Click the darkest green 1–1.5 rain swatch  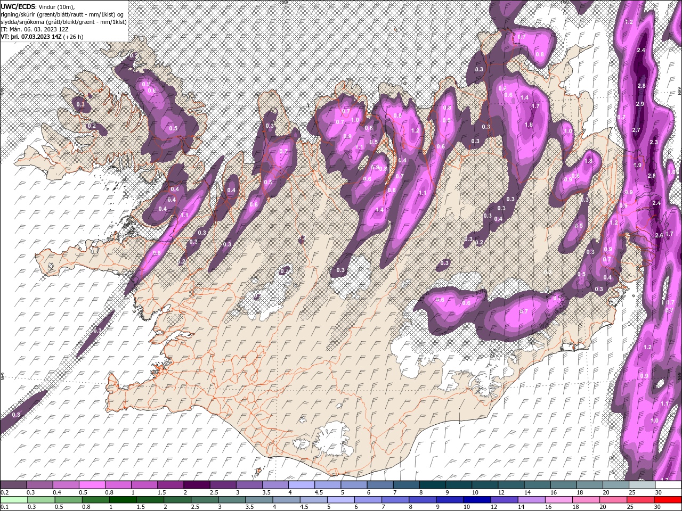coord(123,500)
